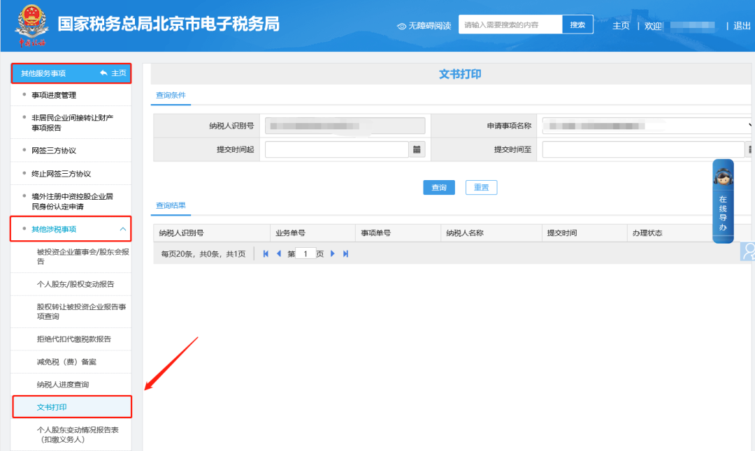755x451 pixels.
Task: Switch to the 查询结果 tab
Action: [171, 205]
